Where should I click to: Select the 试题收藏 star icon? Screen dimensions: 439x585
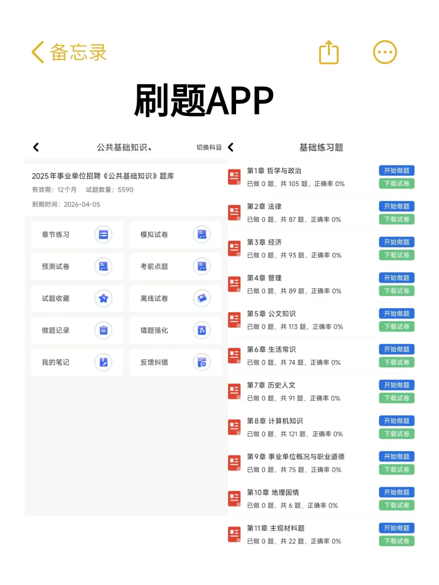click(103, 299)
